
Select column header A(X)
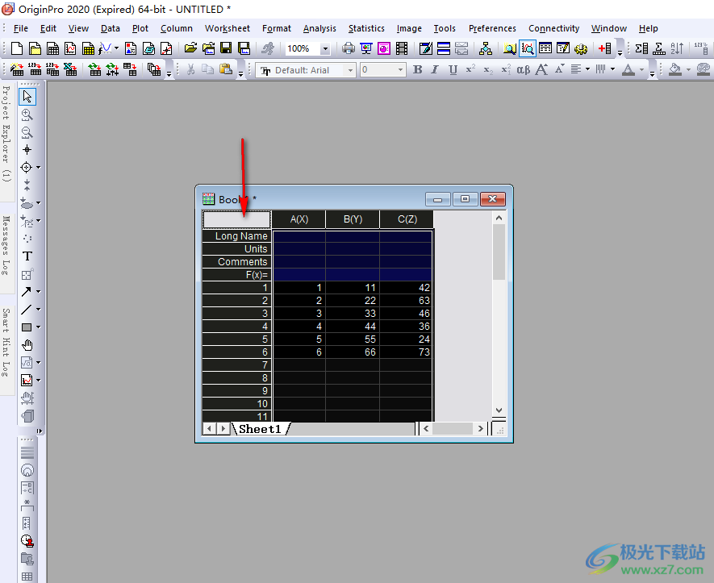[x=299, y=219]
